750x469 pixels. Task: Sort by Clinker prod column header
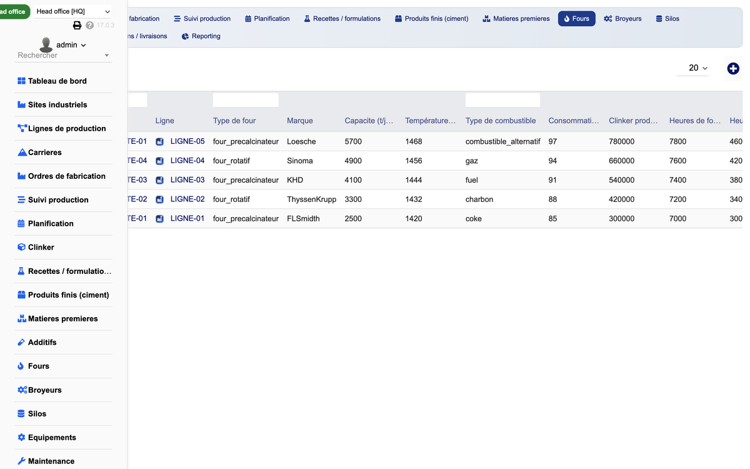click(x=633, y=121)
